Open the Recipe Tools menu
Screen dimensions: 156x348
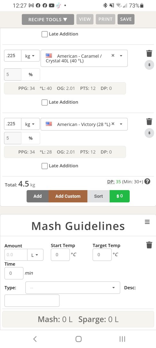[48, 20]
